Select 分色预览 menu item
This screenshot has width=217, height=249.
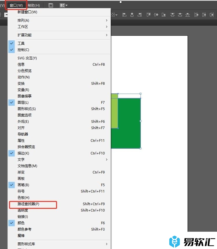click(59, 71)
